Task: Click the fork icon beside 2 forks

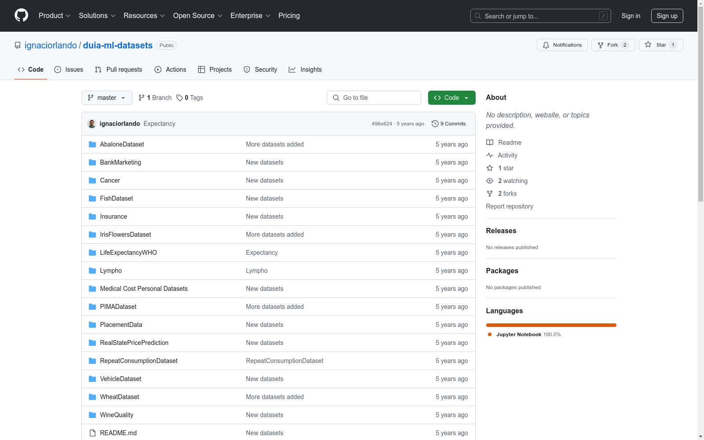Action: (x=490, y=194)
